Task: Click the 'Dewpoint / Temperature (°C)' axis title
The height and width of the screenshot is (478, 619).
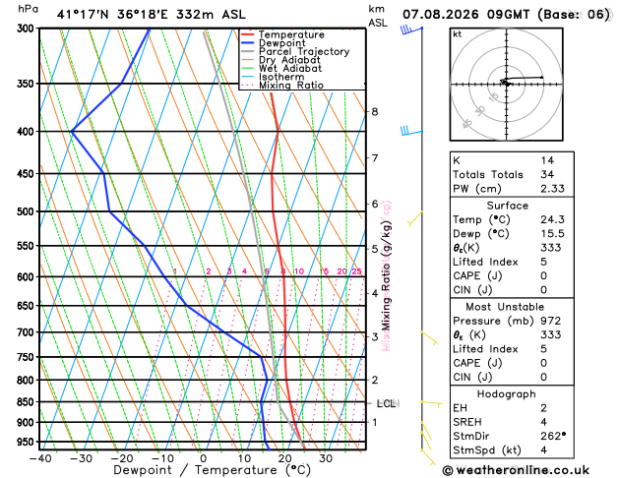Action: click(212, 470)
